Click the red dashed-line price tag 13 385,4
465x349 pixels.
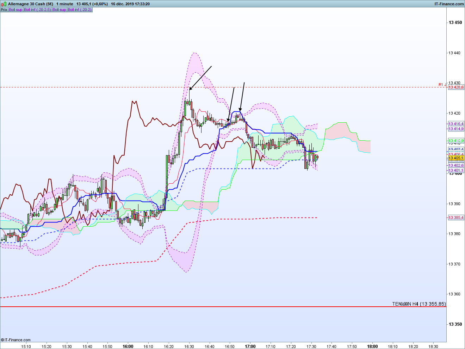[456, 218]
